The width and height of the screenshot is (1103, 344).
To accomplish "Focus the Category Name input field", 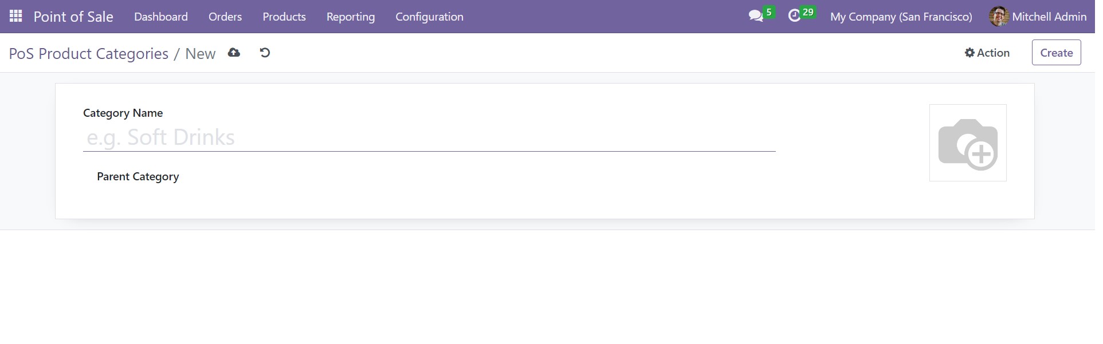I will coord(429,137).
